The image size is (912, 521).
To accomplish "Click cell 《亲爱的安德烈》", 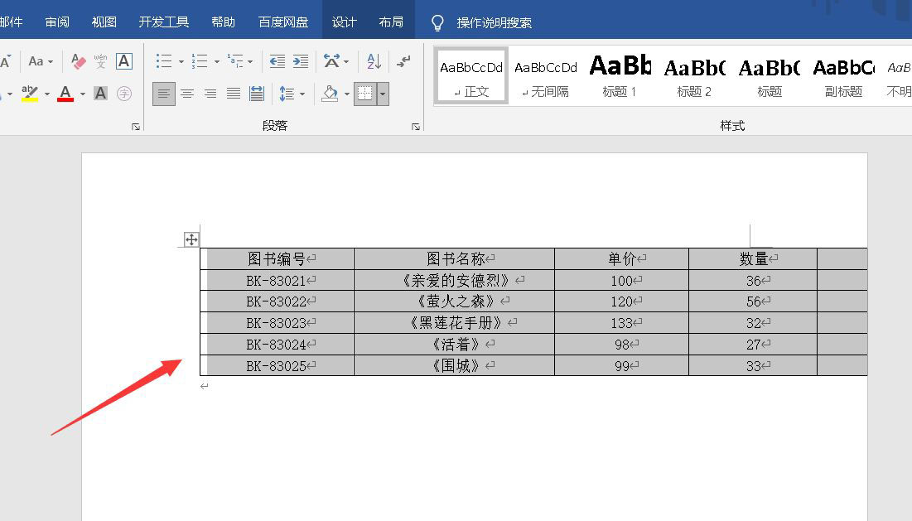I will [x=454, y=280].
